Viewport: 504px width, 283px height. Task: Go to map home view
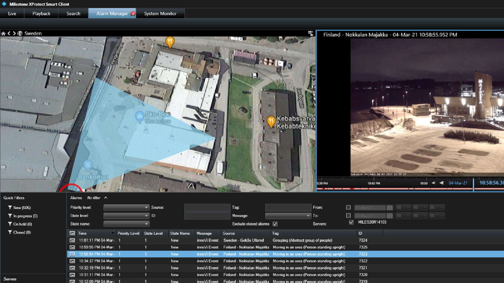pos(3,34)
